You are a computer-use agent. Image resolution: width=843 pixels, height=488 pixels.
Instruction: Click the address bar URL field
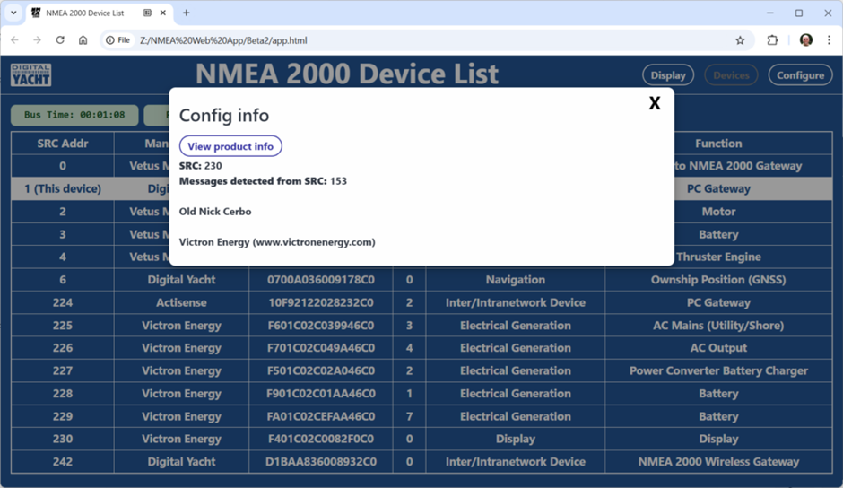[404, 40]
